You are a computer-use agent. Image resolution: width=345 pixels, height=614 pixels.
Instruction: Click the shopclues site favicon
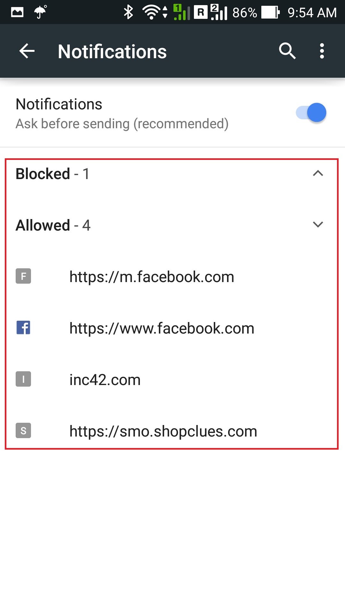point(23,431)
